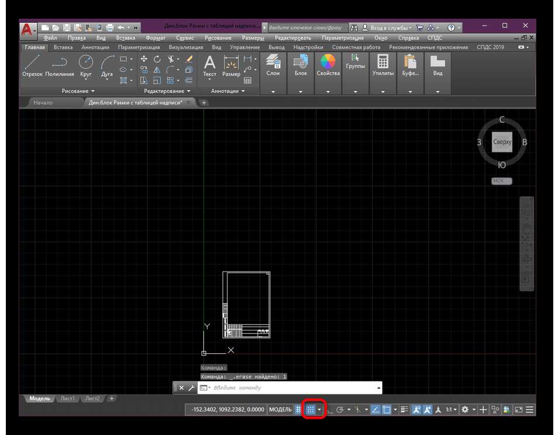This screenshot has height=435, width=555.
Task: Toggle grid display in status bar
Action: (299, 410)
